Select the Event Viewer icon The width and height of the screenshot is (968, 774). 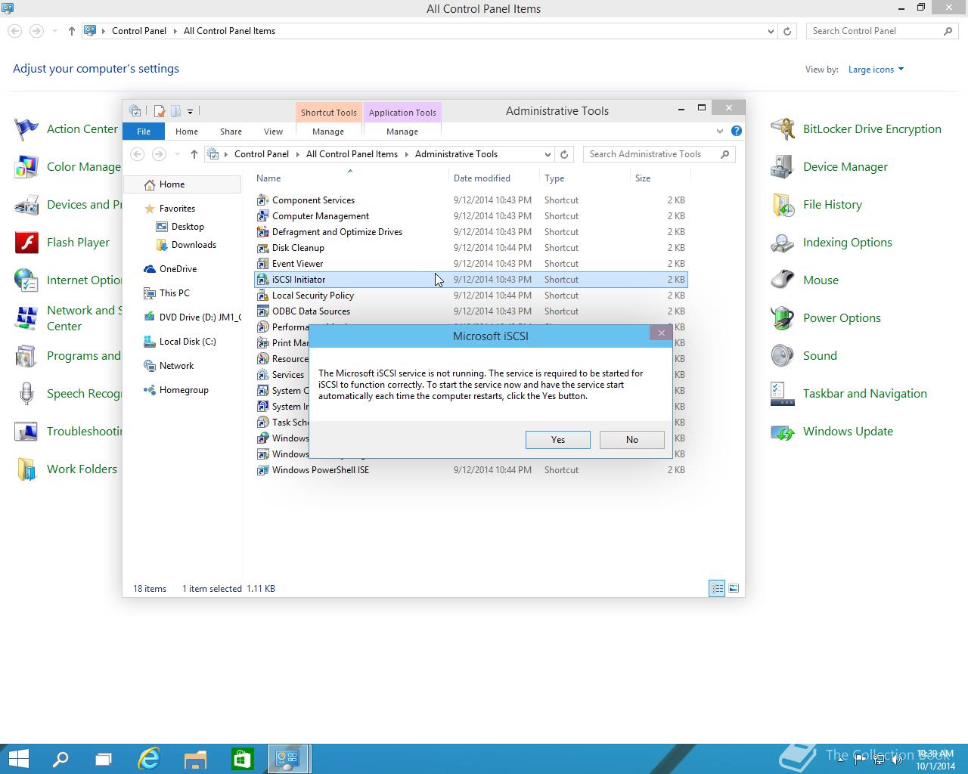(262, 264)
